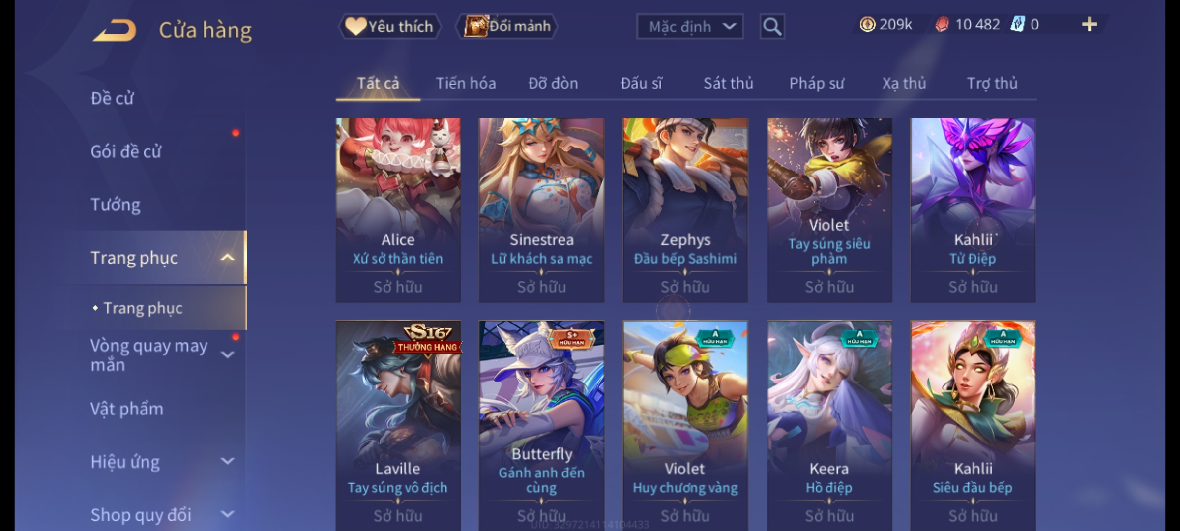Select Alice Xứ sở thần tiên skin
This screenshot has width=1180, height=531.
point(398,210)
